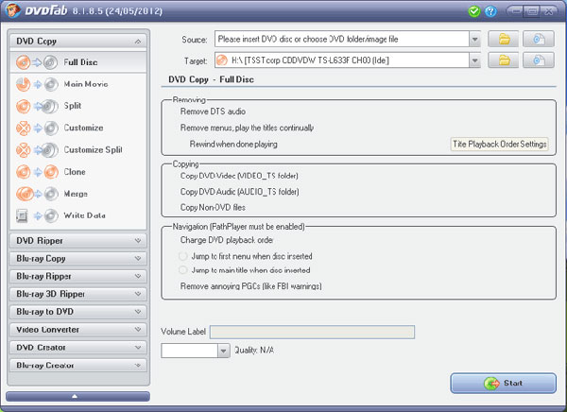
Task: Click the Start button arrow icon
Action: (491, 384)
